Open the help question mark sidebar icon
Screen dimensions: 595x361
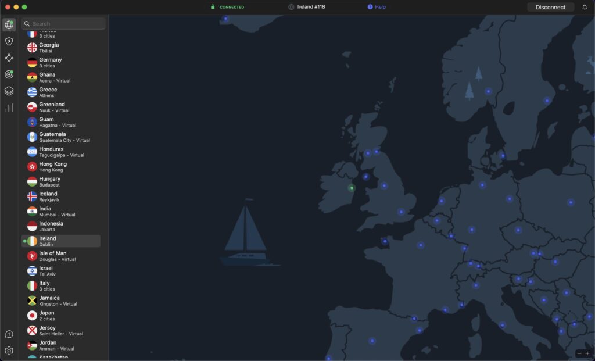click(9, 334)
